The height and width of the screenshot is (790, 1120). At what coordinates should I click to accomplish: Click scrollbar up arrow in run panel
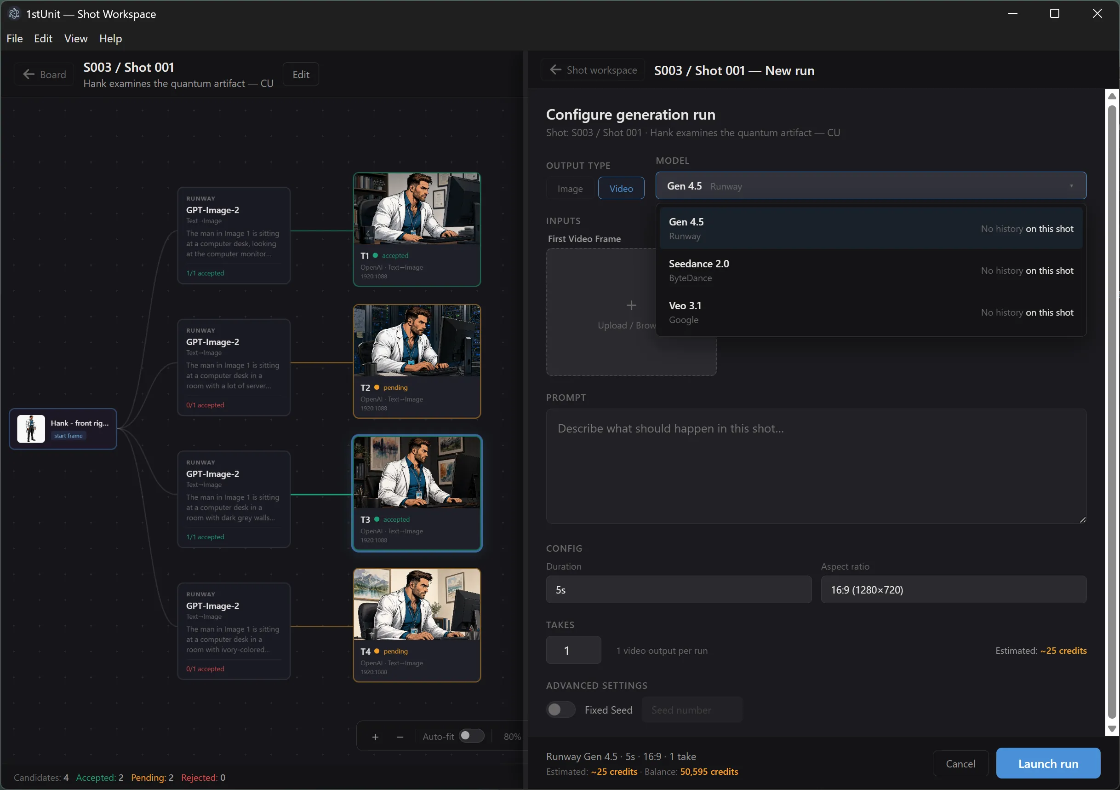coord(1112,96)
